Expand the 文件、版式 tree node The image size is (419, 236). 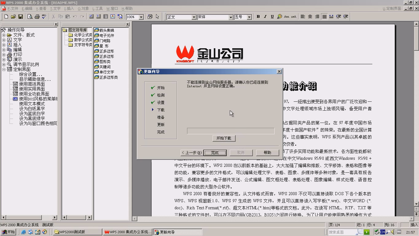pyautogui.click(x=4, y=35)
